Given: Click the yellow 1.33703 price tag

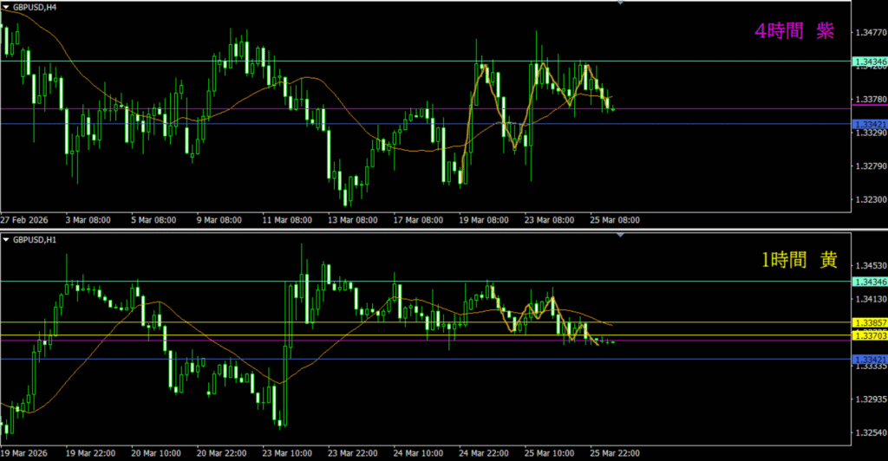Looking at the screenshot, I should (870, 334).
